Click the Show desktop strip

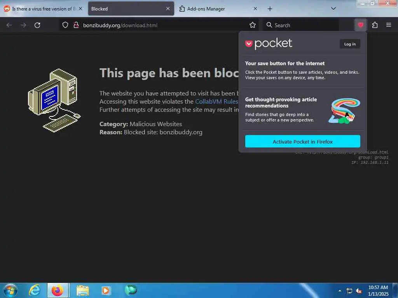pyautogui.click(x=395, y=290)
